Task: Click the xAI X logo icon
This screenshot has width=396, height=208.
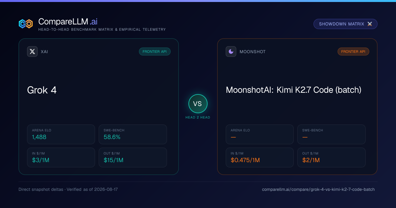Action: [32, 52]
